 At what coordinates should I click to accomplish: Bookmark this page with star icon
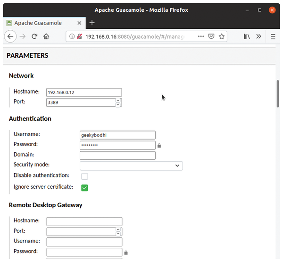coord(222,36)
